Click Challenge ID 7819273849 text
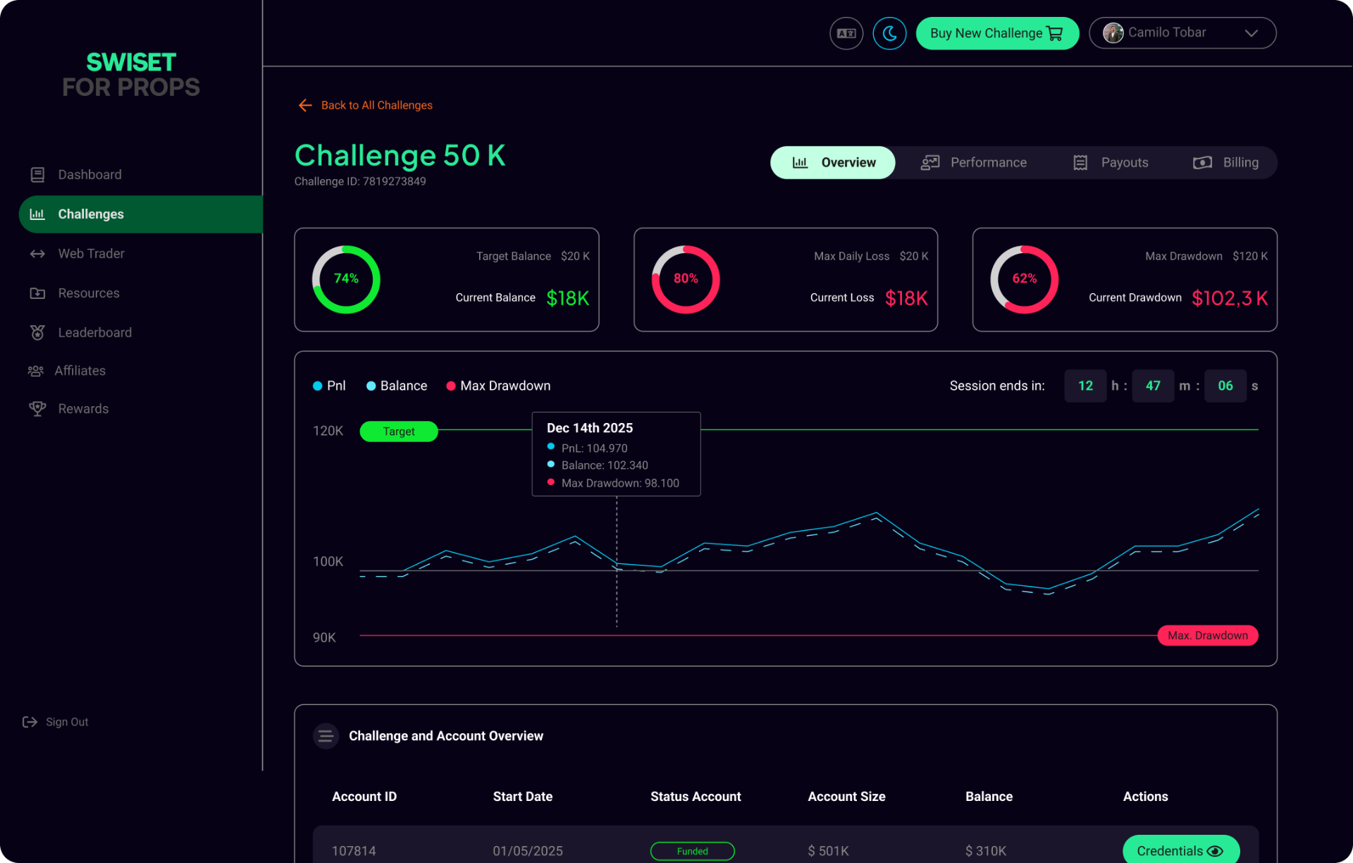 360,181
